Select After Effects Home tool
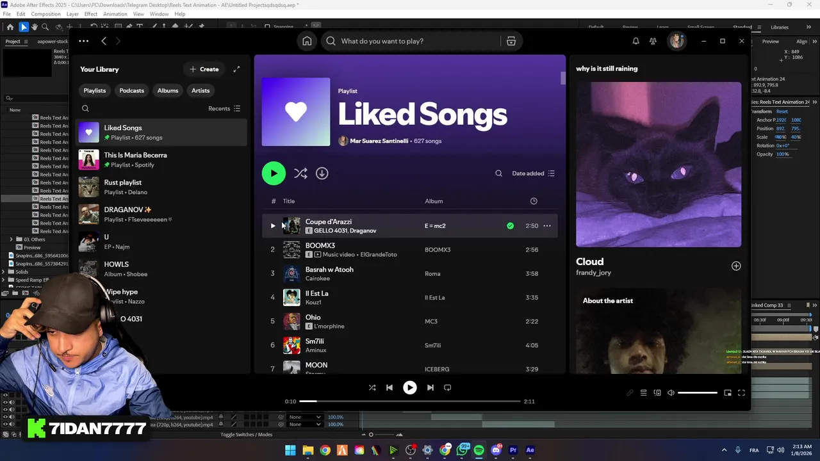Viewport: 820px width, 461px height. (x=10, y=27)
